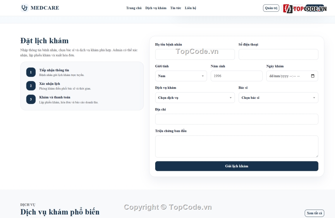This screenshot has height=218, width=335.
Task: Click the TopCode.vn logo overlay
Action: click(x=305, y=8)
